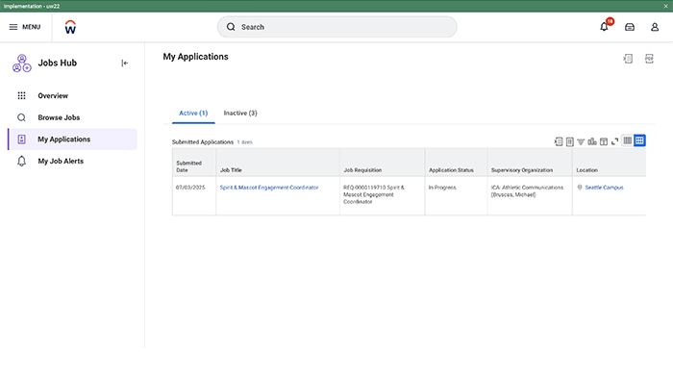Click the location pin icon beside Seattle Campus
The width and height of the screenshot is (673, 380).
580,188
